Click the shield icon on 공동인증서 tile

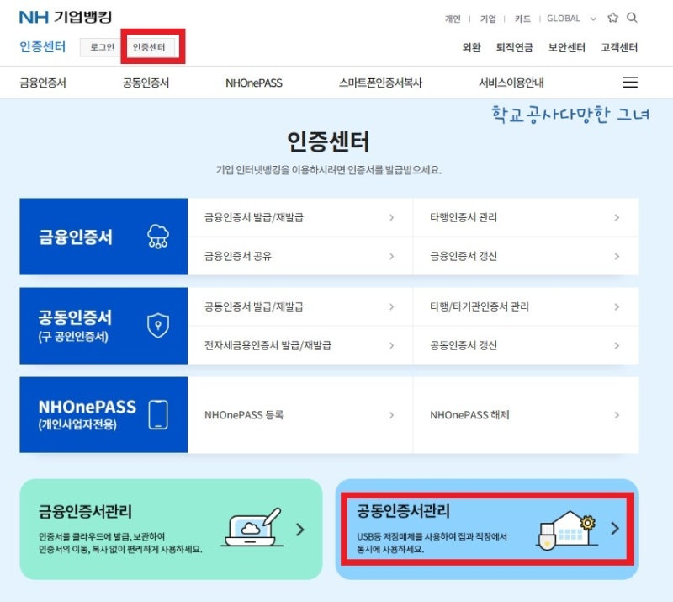point(158,326)
